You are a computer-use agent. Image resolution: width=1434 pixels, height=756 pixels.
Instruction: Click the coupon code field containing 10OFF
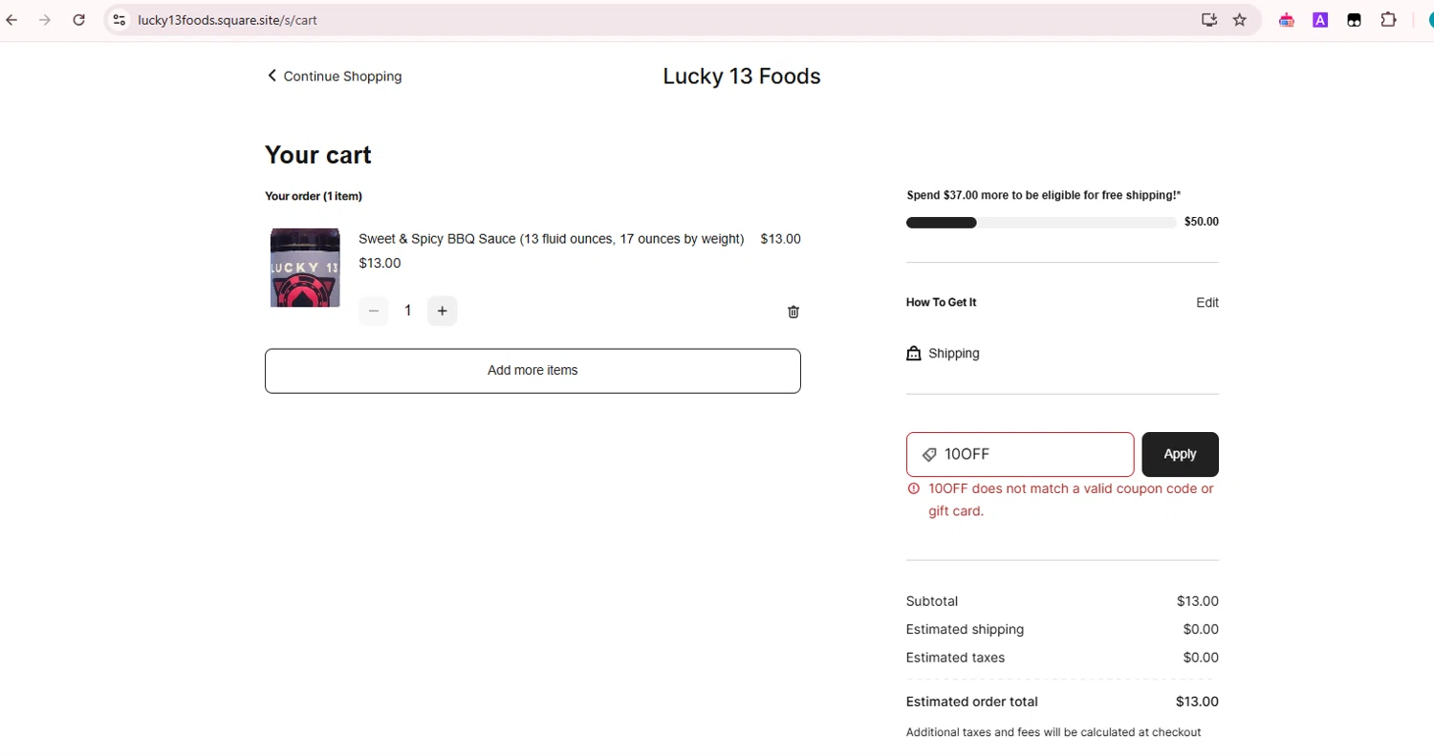point(1020,455)
